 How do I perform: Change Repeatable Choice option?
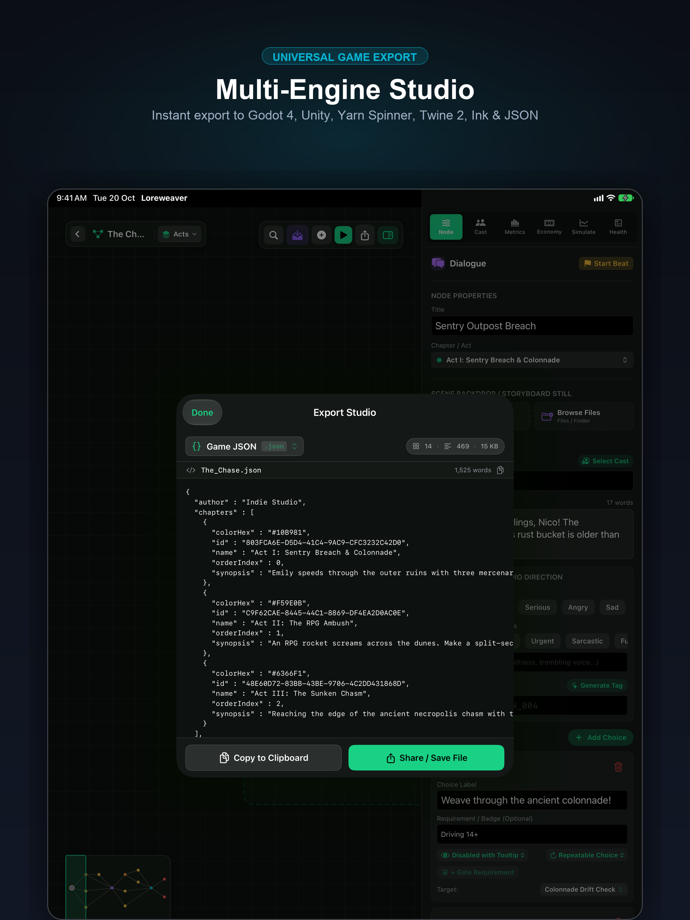pyautogui.click(x=587, y=855)
